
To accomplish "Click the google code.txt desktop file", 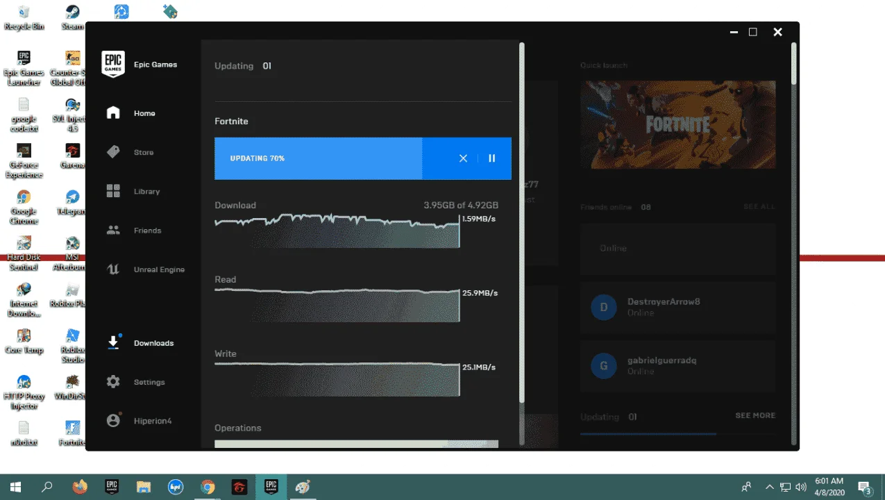I will [24, 115].
